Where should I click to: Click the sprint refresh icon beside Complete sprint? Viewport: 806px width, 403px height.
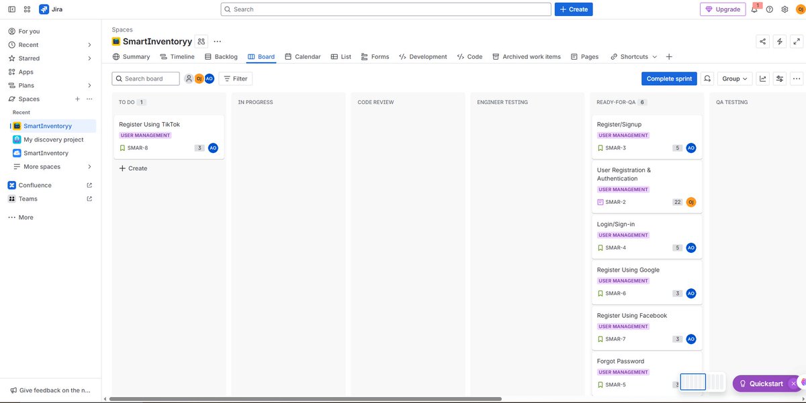point(707,78)
